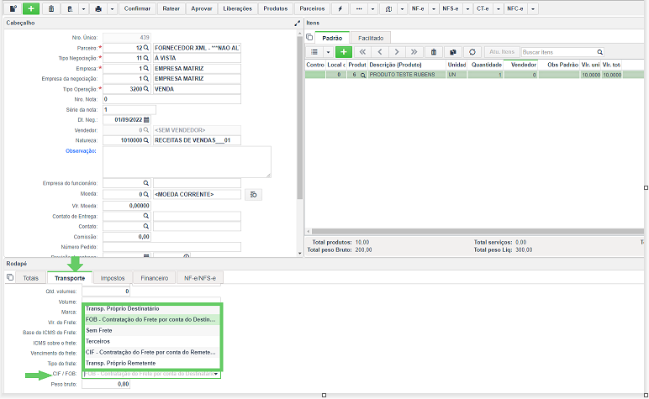This screenshot has height=399, width=649.
Task: Click the search magnifier in the Parceiro field
Action: (x=146, y=48)
